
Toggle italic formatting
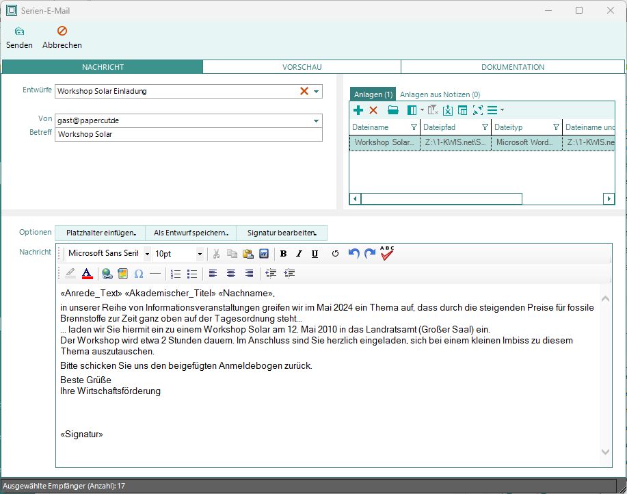click(x=299, y=254)
